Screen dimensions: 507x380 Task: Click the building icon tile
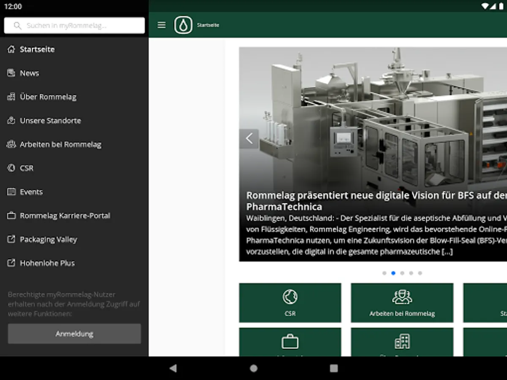point(402,342)
